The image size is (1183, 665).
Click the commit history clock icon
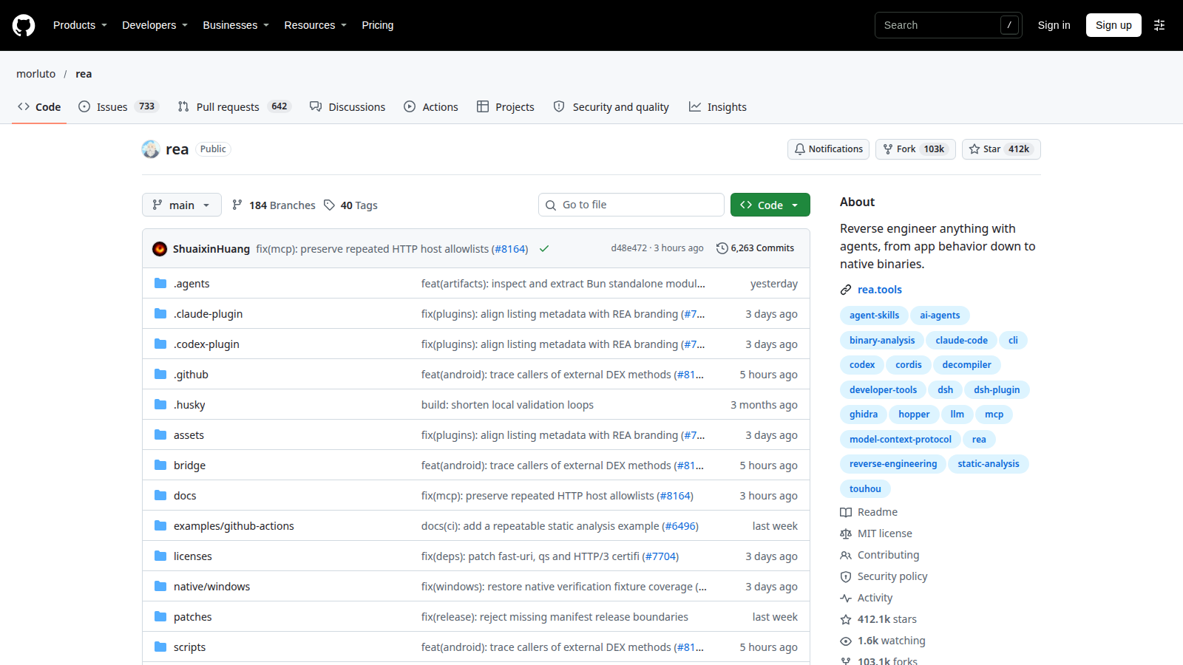coord(722,248)
